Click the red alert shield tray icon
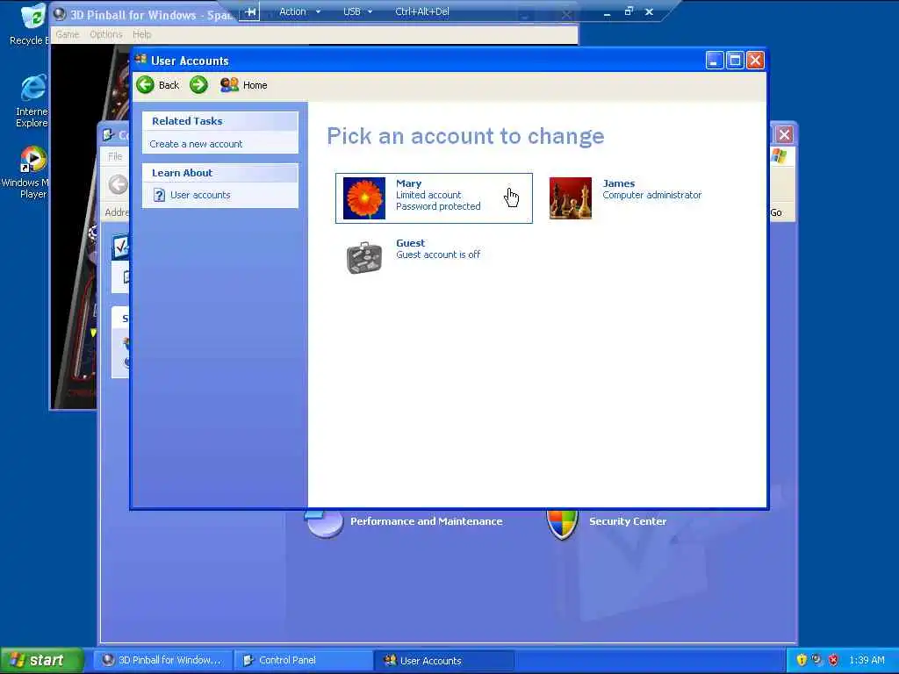This screenshot has width=899, height=674. pyautogui.click(x=834, y=660)
